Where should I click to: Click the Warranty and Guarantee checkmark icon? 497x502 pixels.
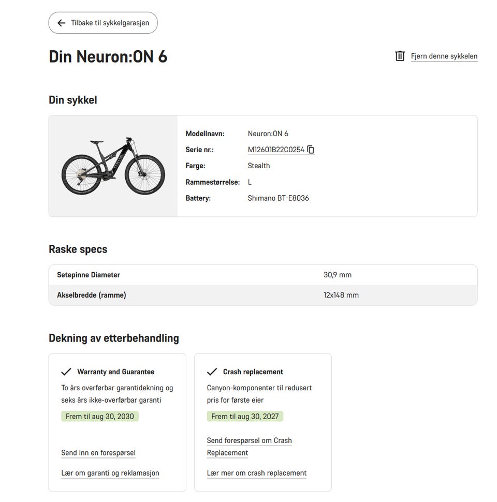coord(66,372)
